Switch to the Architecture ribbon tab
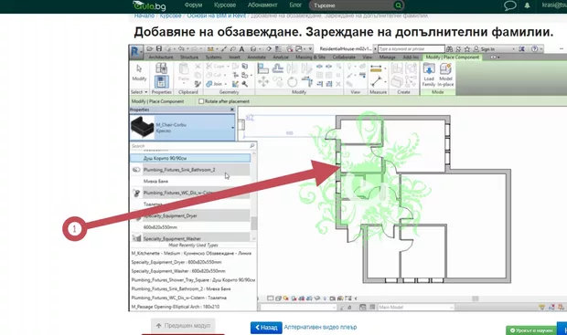 click(161, 57)
